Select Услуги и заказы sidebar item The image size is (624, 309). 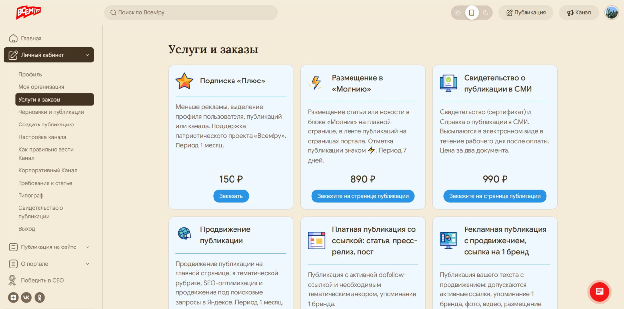(x=54, y=100)
